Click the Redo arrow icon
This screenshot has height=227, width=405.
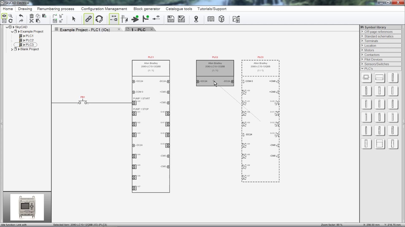(21, 21)
